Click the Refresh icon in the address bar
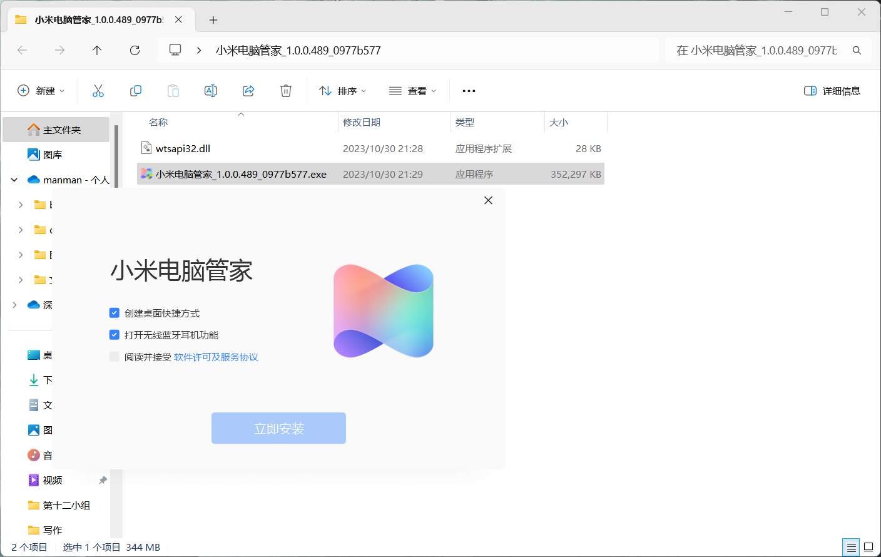The width and height of the screenshot is (881, 557). [x=135, y=50]
